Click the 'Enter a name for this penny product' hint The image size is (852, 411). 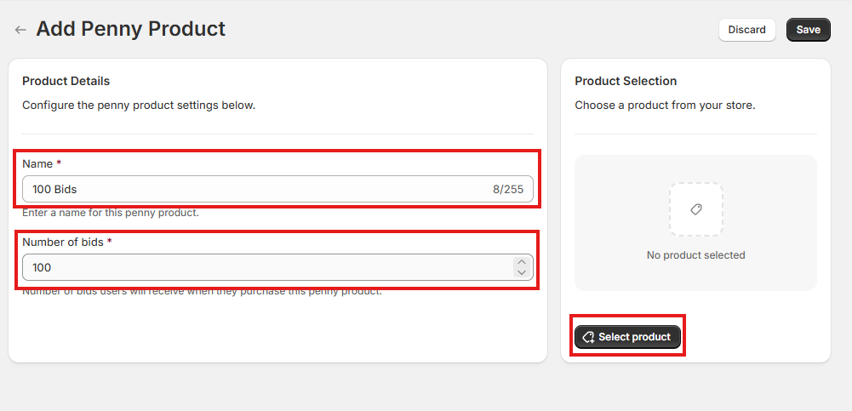click(111, 213)
